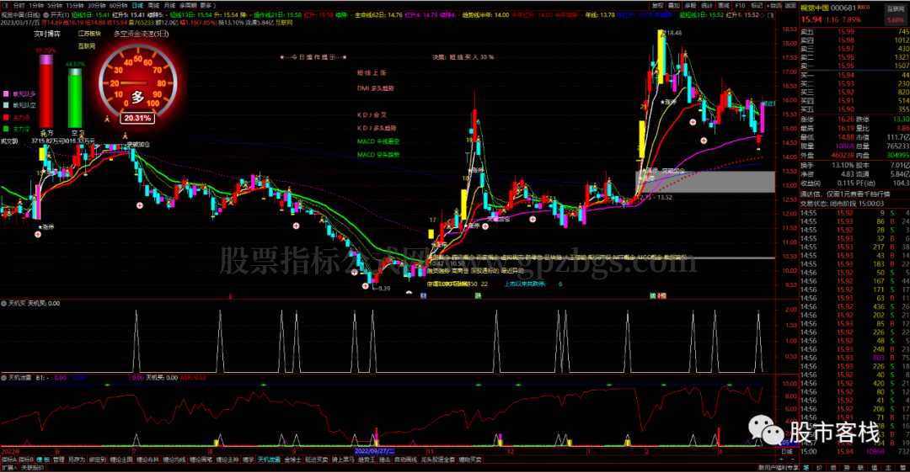Click the 值 panel switch button

[874, 467]
